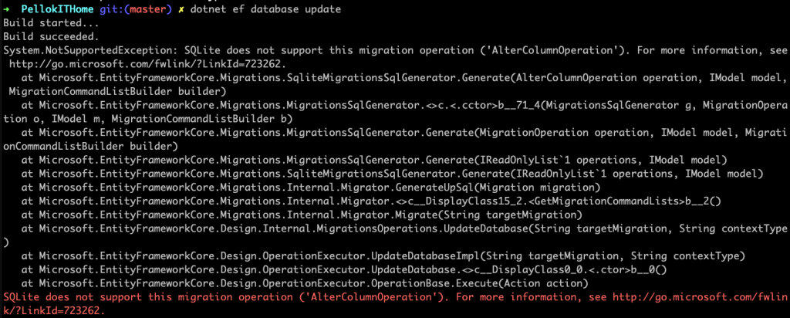
Task: Select the PellokITHome directory name in prompt
Action: tap(56, 9)
